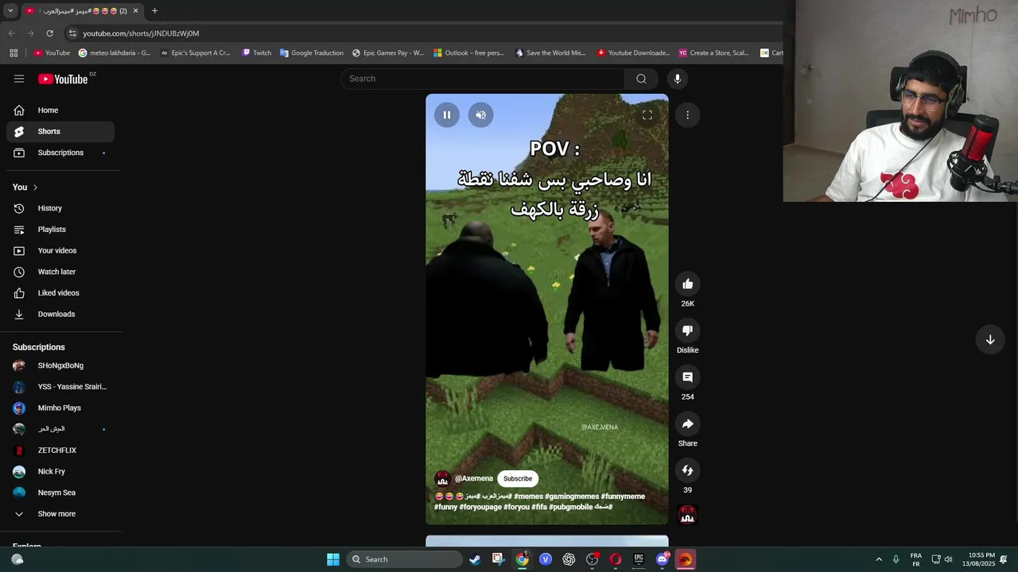The height and width of the screenshot is (572, 1018).
Task: Expand the You section chevron
Action: [x=35, y=187]
